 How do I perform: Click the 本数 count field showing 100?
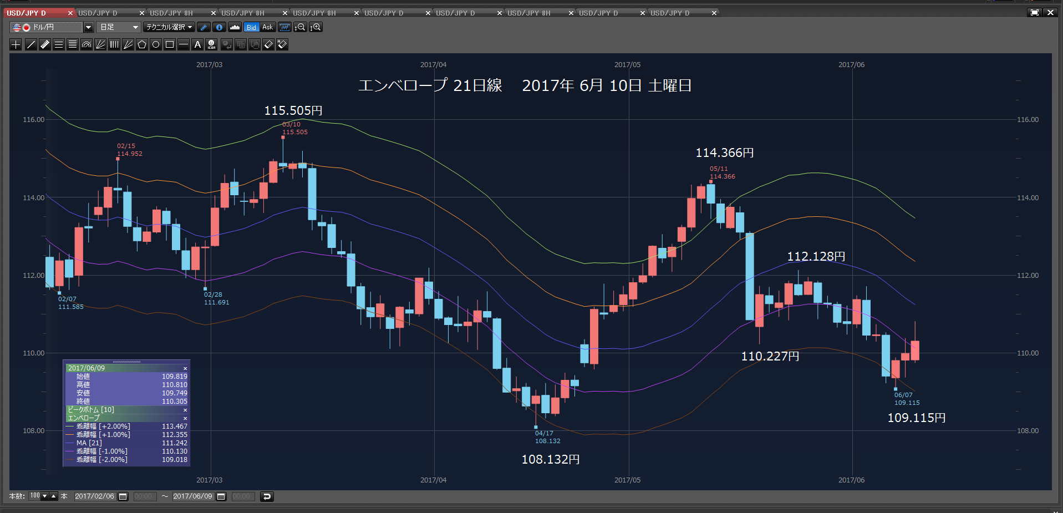point(35,496)
